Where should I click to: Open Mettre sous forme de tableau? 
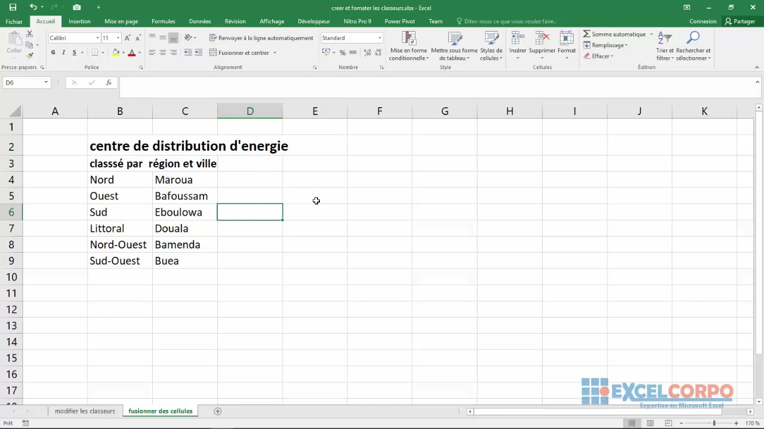pos(454,46)
